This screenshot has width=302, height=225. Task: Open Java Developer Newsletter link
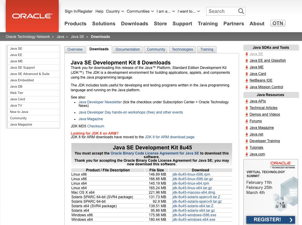tap(100, 102)
